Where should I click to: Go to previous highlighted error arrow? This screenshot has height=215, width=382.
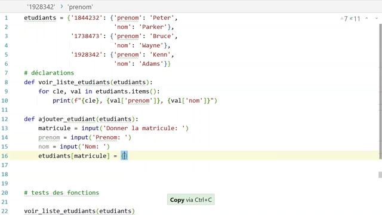click(366, 19)
